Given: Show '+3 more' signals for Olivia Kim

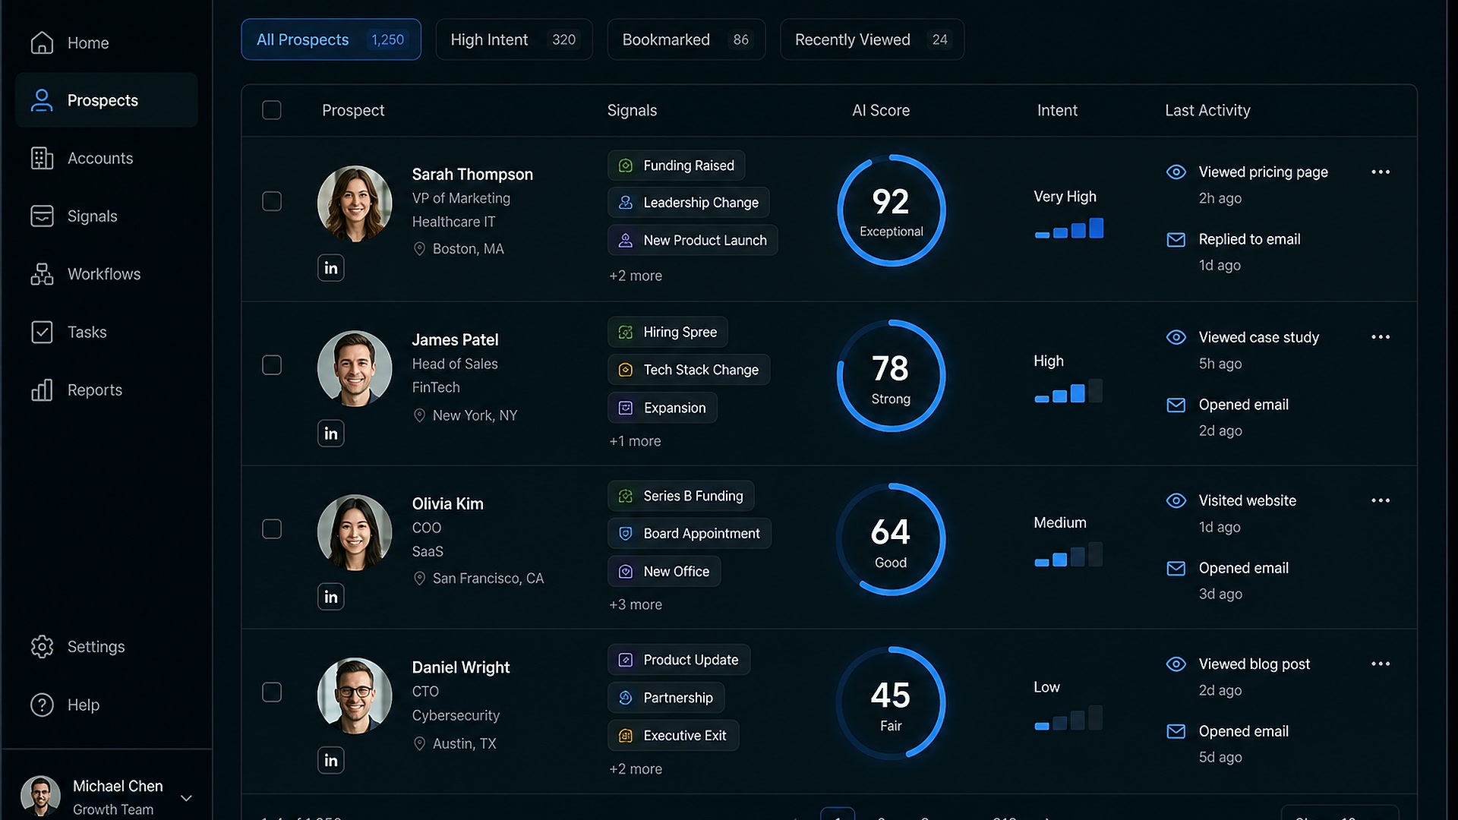Looking at the screenshot, I should pos(636,605).
